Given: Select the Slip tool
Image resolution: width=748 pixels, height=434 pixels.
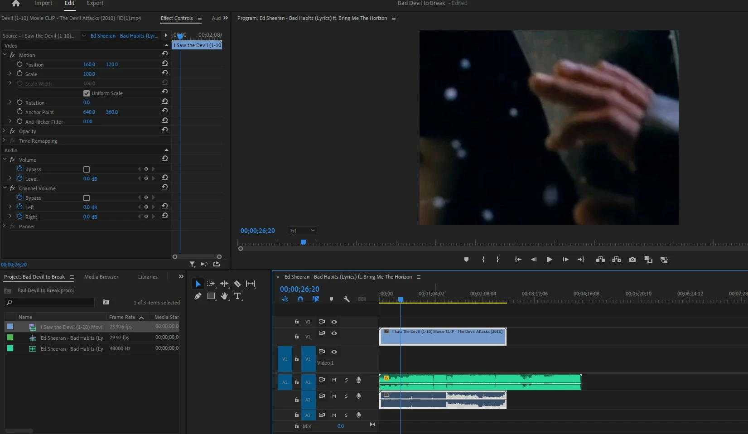Looking at the screenshot, I should (251, 284).
